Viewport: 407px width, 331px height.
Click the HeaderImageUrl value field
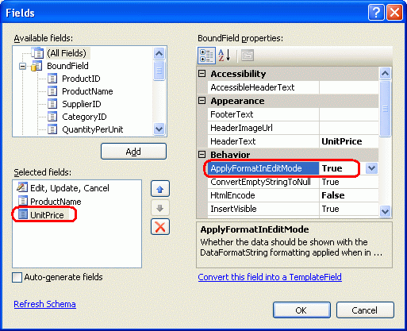[349, 128]
